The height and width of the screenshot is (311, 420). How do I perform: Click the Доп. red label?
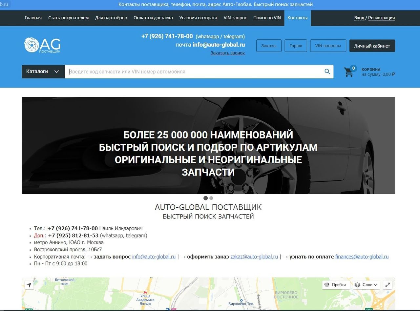[39, 236]
